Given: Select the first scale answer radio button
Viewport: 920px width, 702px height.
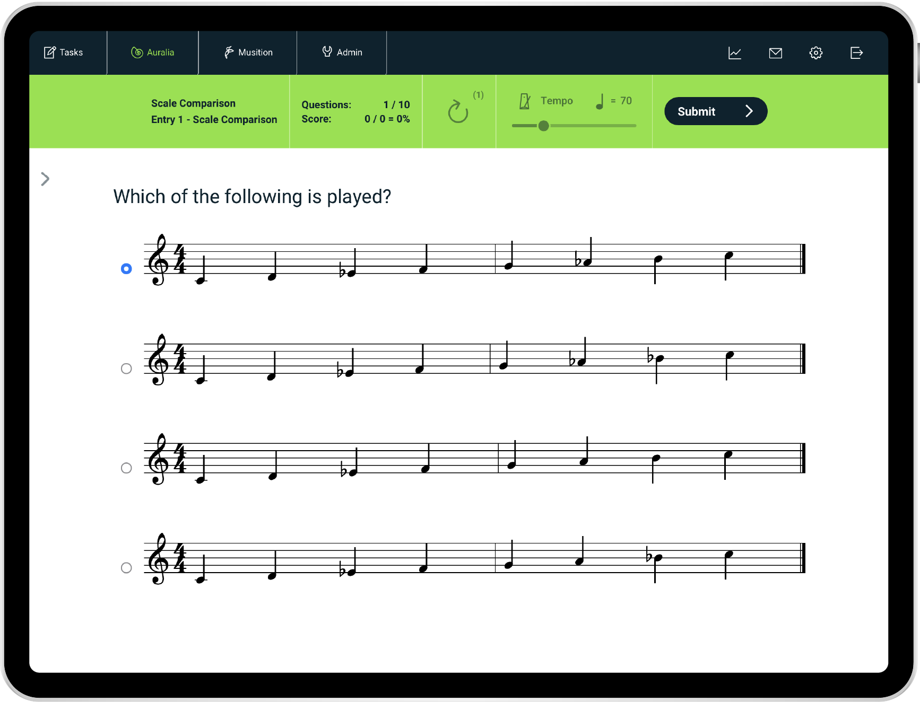Looking at the screenshot, I should (x=126, y=269).
